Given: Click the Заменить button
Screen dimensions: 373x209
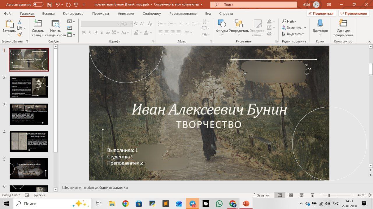Looking at the screenshot, I should 292,28.
